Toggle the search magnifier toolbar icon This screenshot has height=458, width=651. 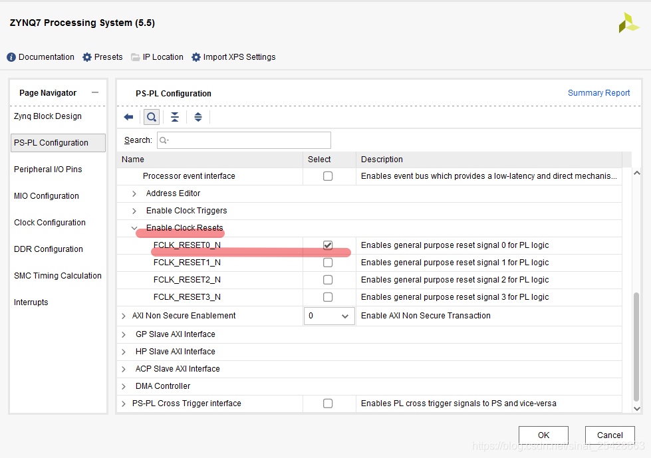tap(152, 118)
